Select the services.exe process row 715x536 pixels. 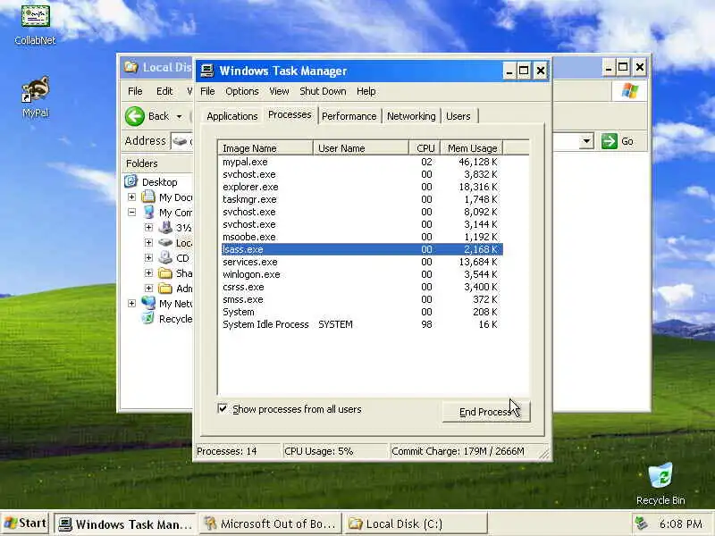click(362, 262)
